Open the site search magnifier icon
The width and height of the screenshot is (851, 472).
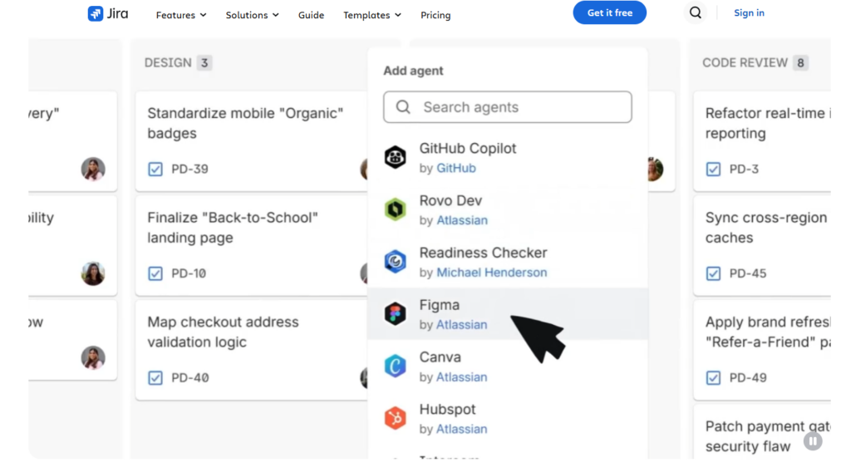pyautogui.click(x=696, y=12)
